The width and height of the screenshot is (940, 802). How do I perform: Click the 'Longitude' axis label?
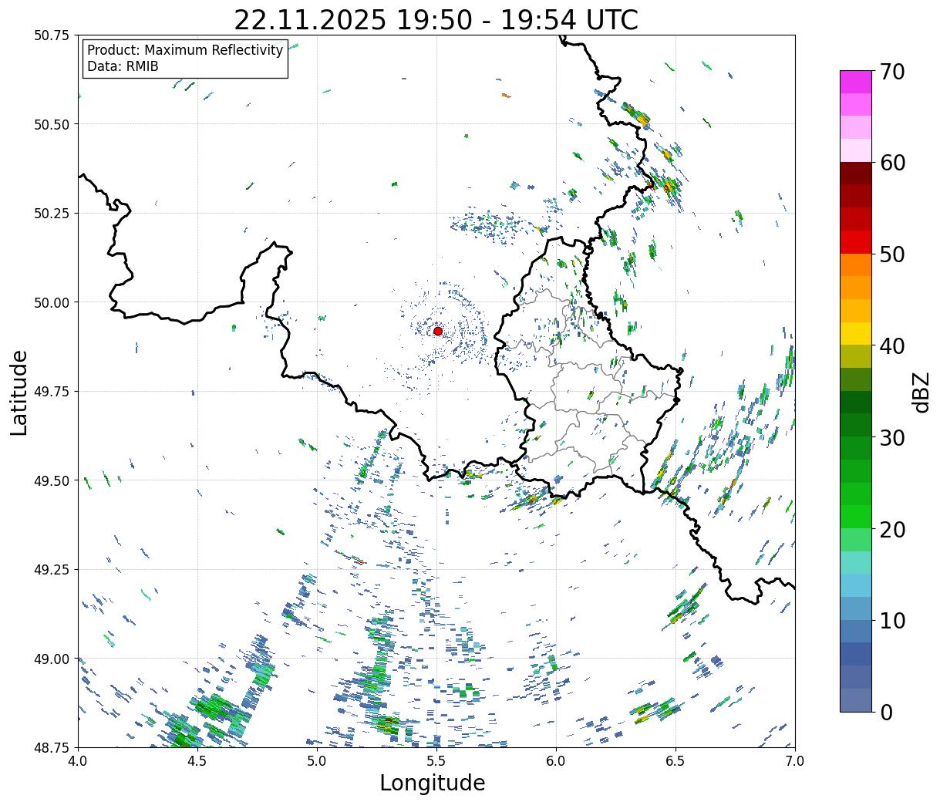[433, 783]
